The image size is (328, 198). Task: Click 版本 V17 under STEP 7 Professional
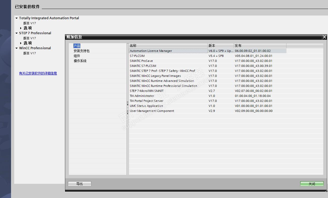pos(30,38)
